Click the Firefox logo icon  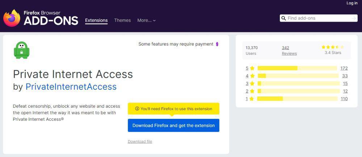[x=12, y=18]
